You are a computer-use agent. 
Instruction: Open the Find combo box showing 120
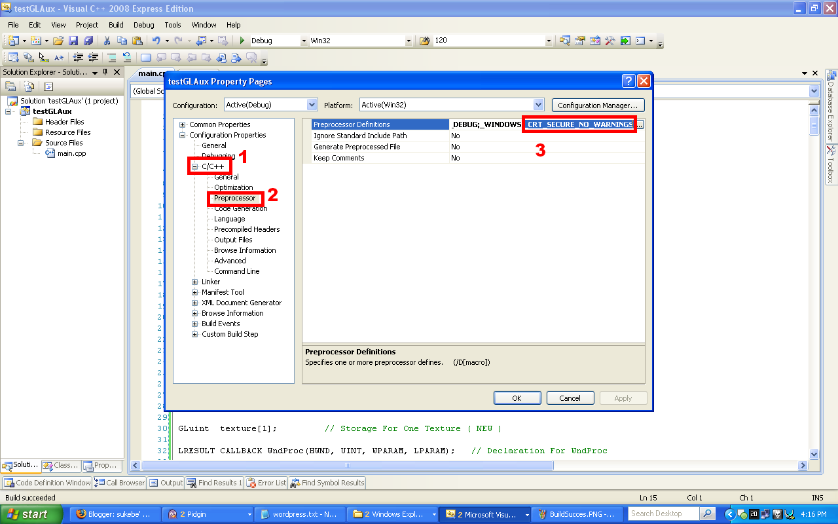pos(549,41)
